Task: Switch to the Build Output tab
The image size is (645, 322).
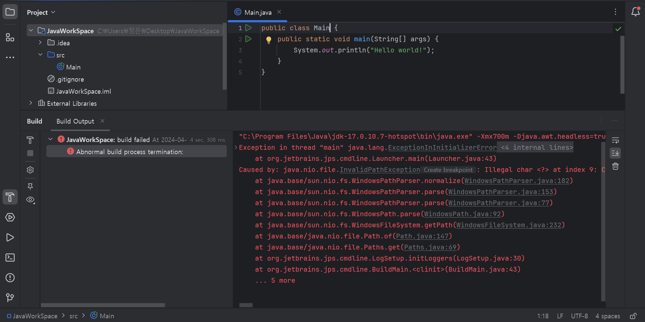Action: coord(75,121)
